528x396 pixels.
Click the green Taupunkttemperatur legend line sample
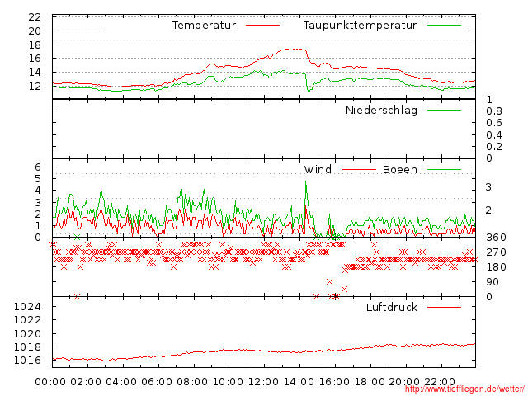[444, 26]
